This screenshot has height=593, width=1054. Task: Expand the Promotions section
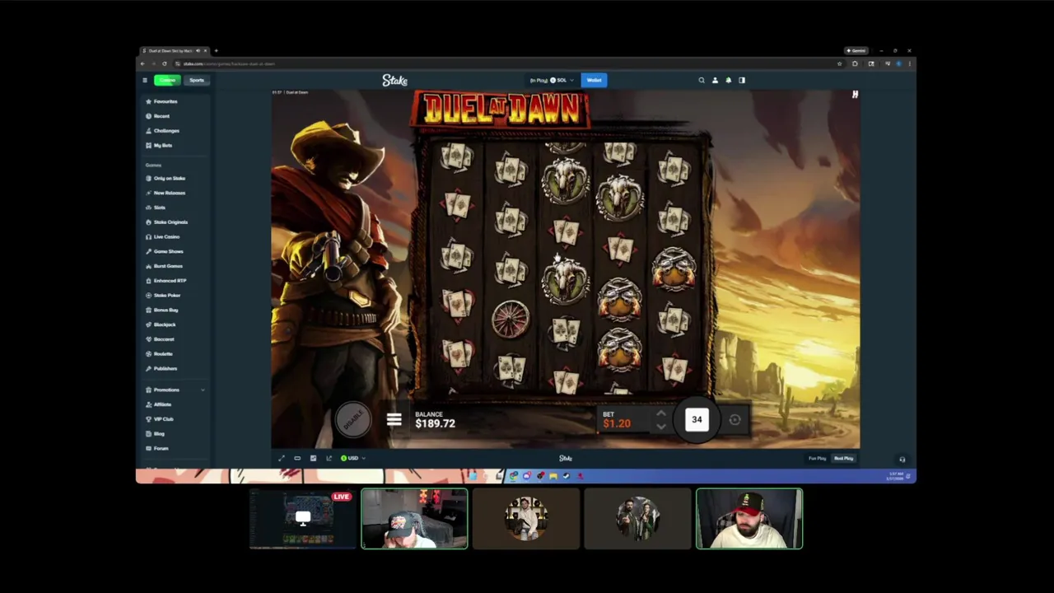175,390
